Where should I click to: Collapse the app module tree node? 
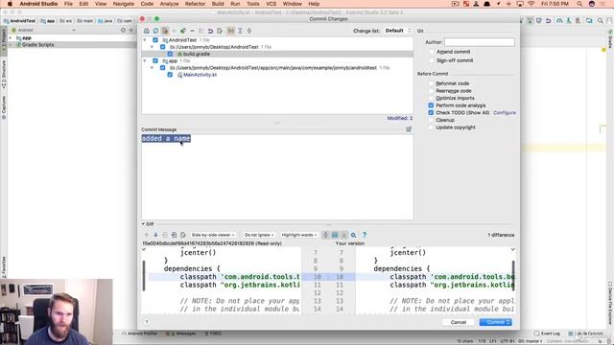coord(145,61)
